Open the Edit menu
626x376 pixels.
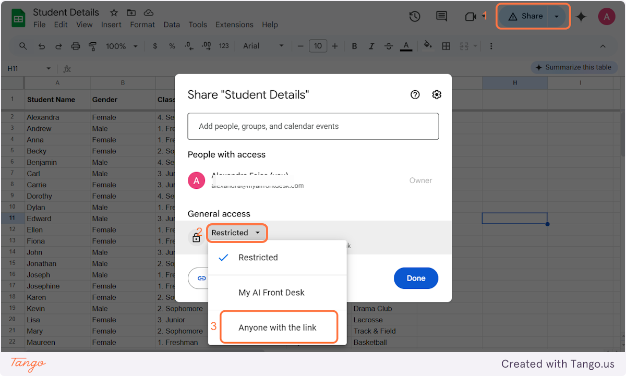(61, 25)
